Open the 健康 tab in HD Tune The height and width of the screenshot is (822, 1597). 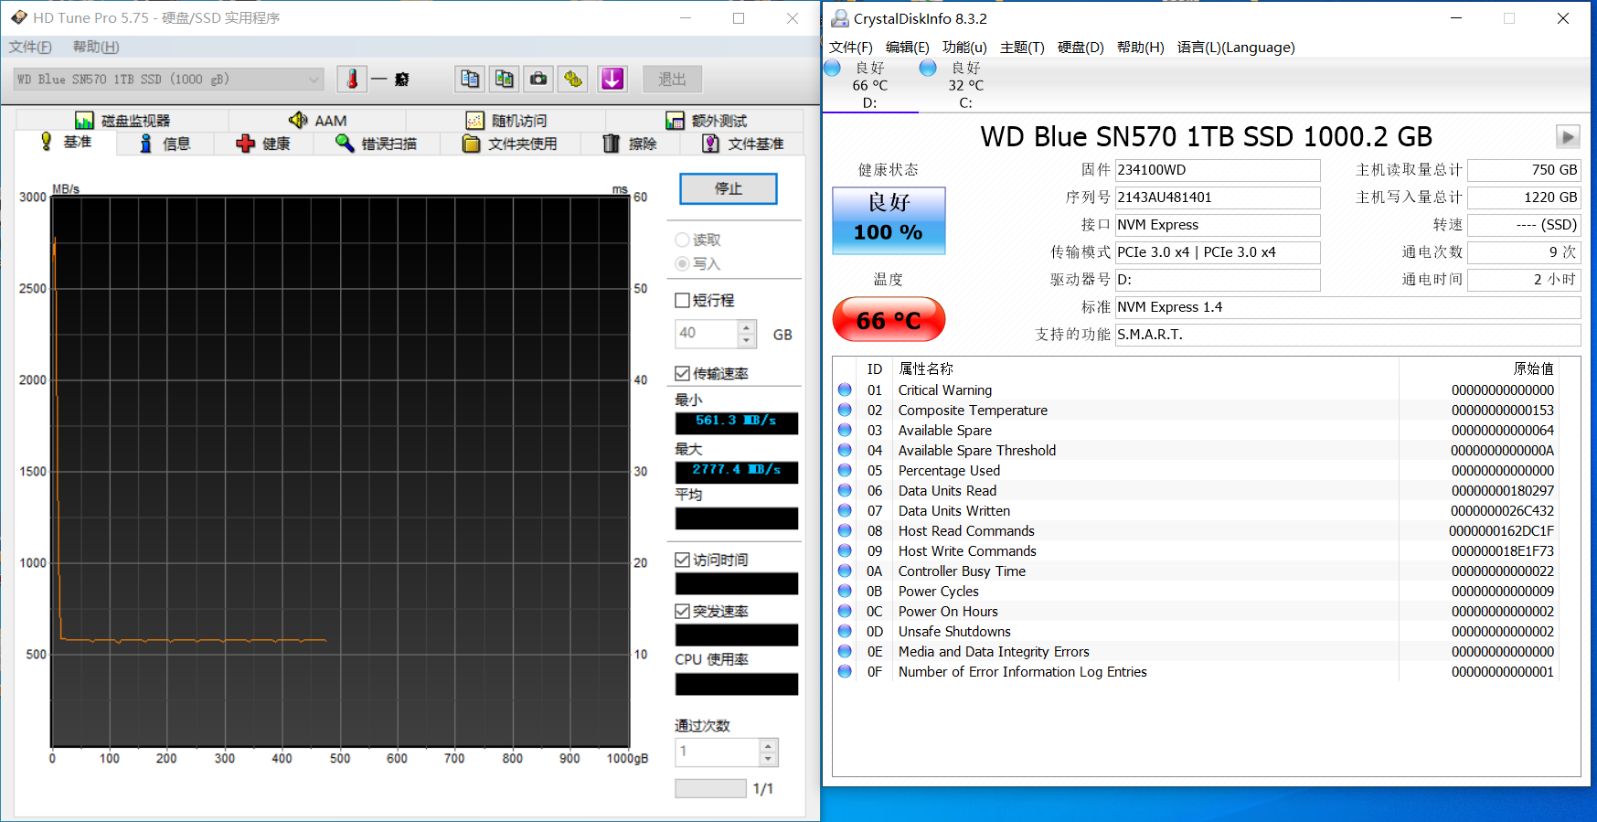click(x=263, y=144)
